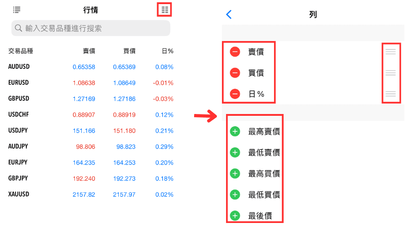Click AUDJPY sell price 98.806

[86, 147]
